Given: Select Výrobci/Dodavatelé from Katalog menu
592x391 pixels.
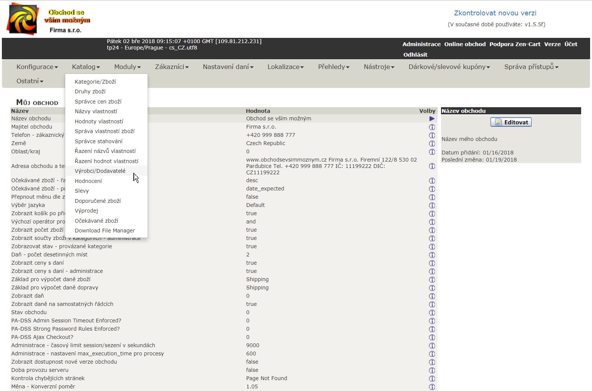Looking at the screenshot, I should (100, 171).
